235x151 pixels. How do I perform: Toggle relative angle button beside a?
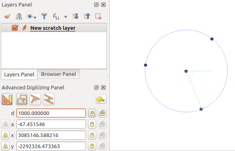pos(5,124)
